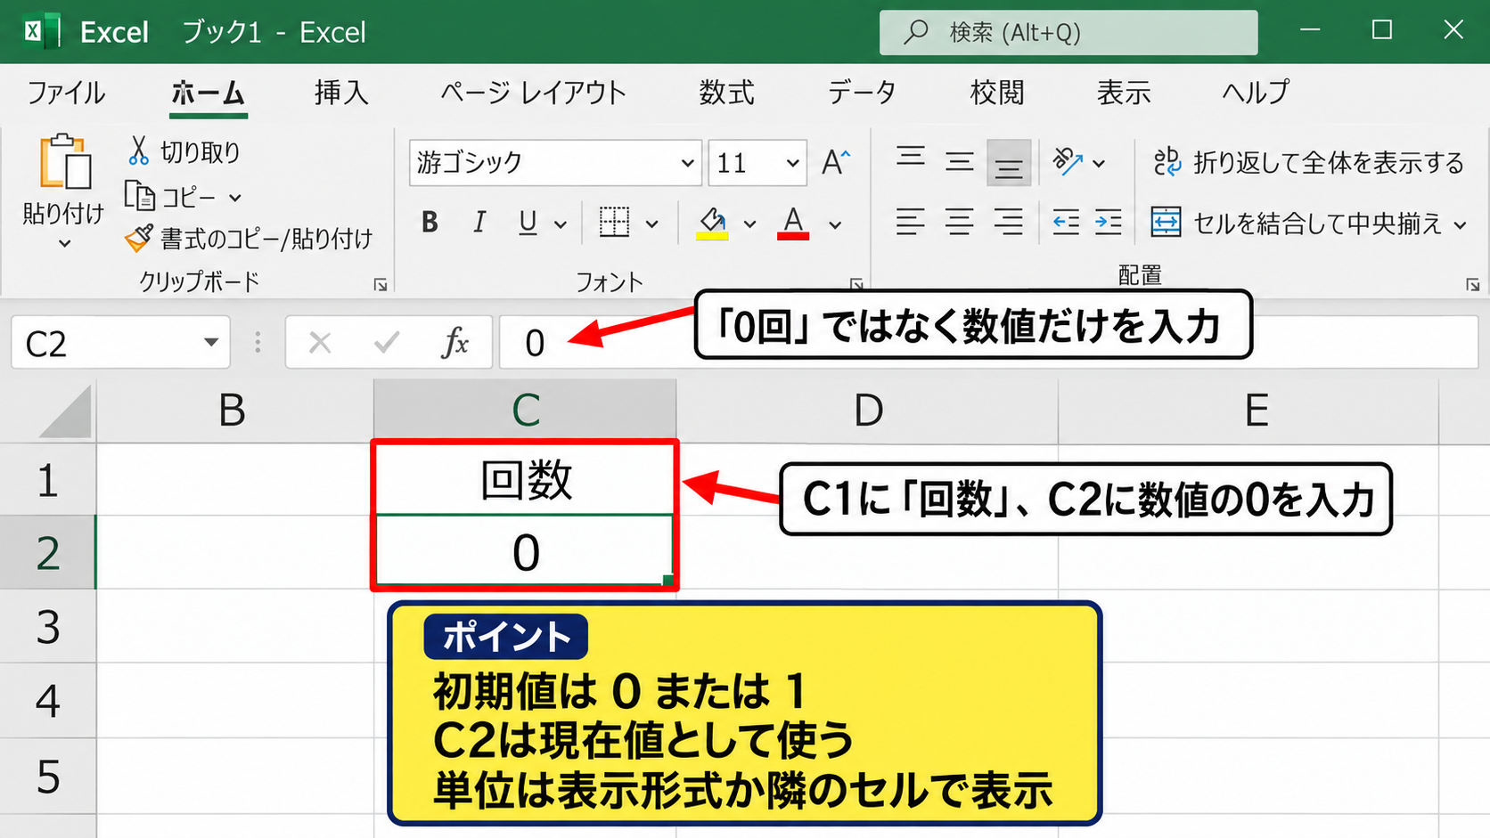Switch to the 挿入 tab
This screenshot has height=838, width=1490.
pos(341,93)
